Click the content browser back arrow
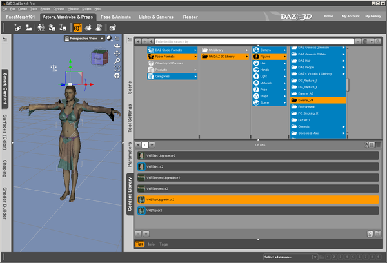The width and height of the screenshot is (387, 263). click(x=138, y=41)
